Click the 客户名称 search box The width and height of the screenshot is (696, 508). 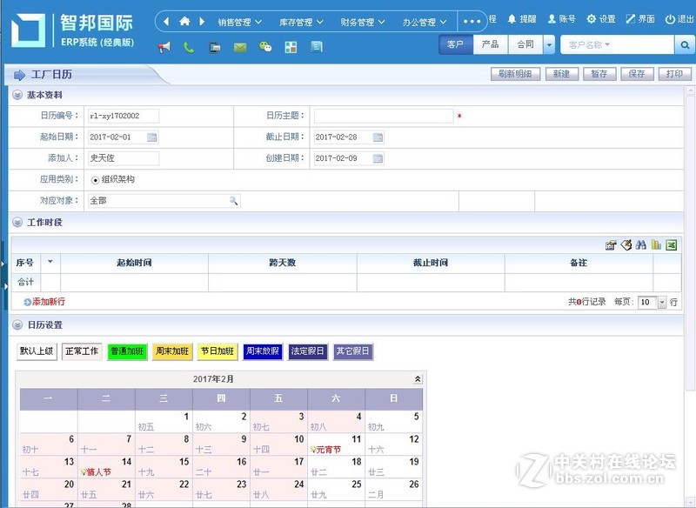pos(617,45)
